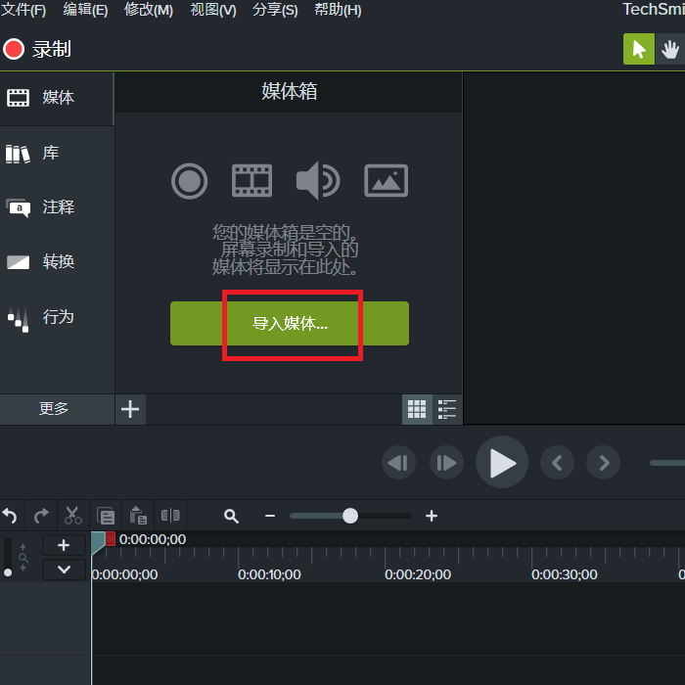The height and width of the screenshot is (685, 685).
Task: Expand the 更多 tools list
Action: [57, 409]
